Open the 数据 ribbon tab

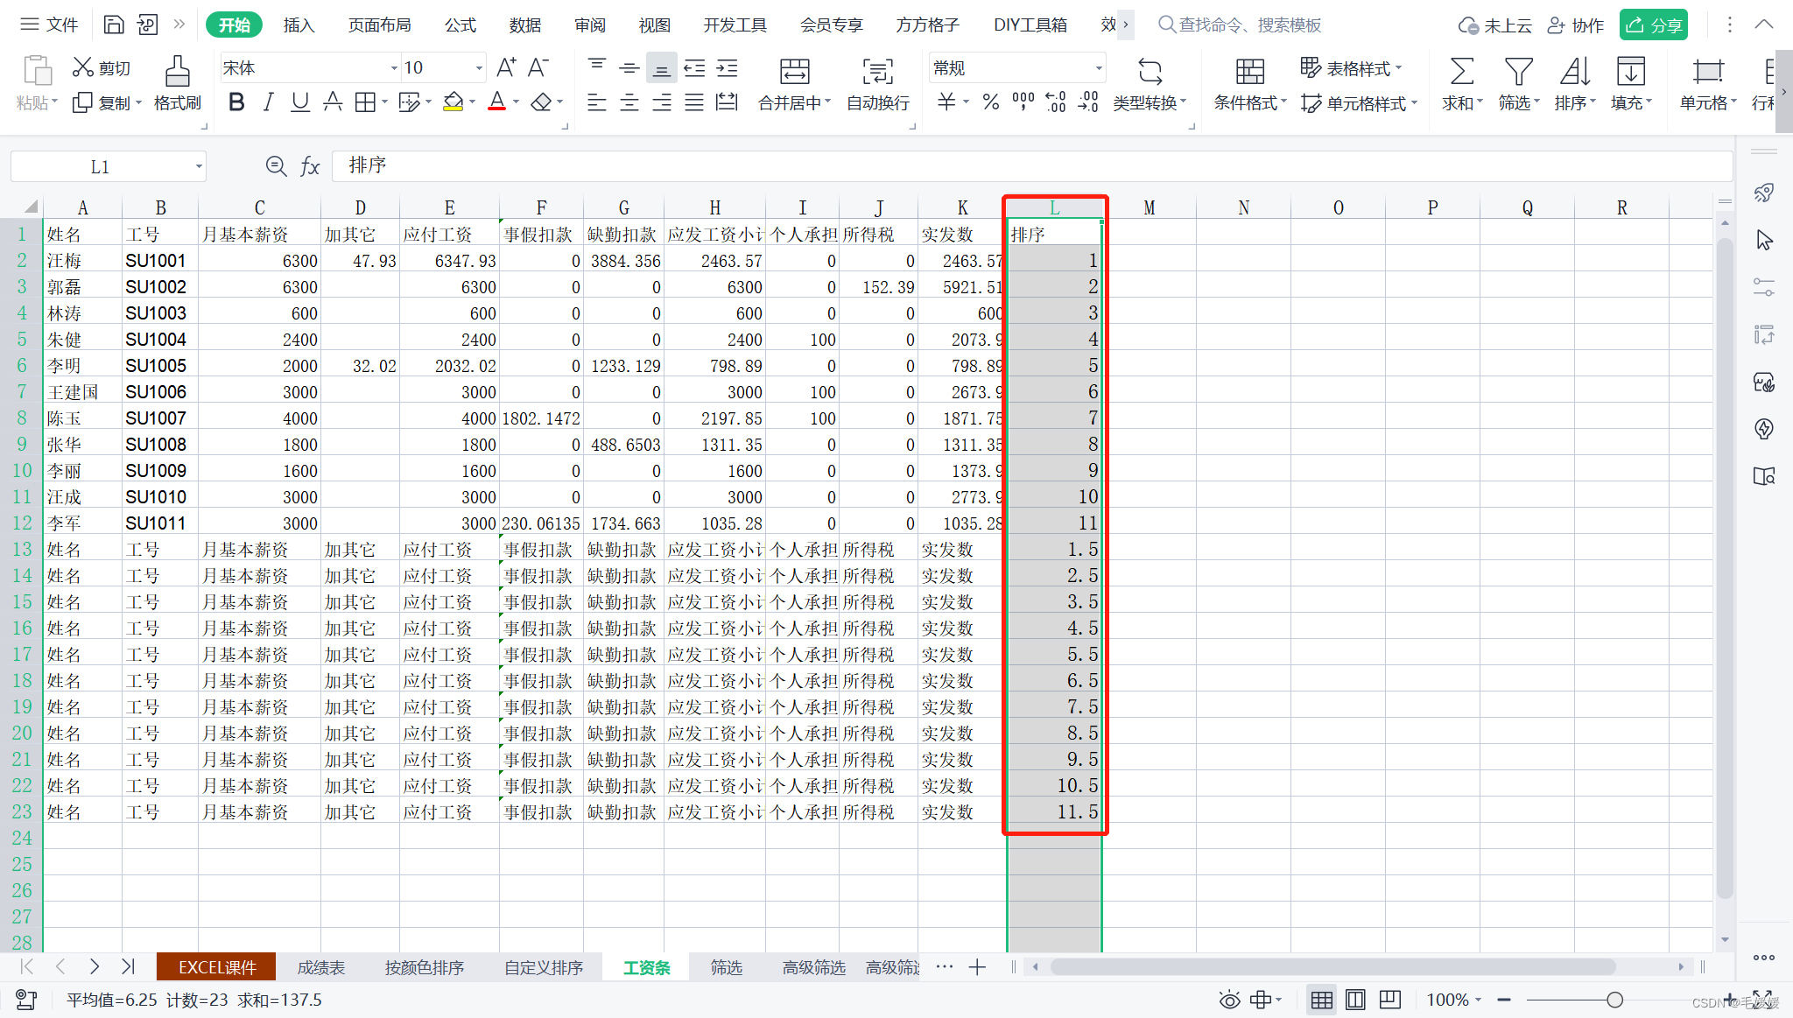[x=524, y=25]
